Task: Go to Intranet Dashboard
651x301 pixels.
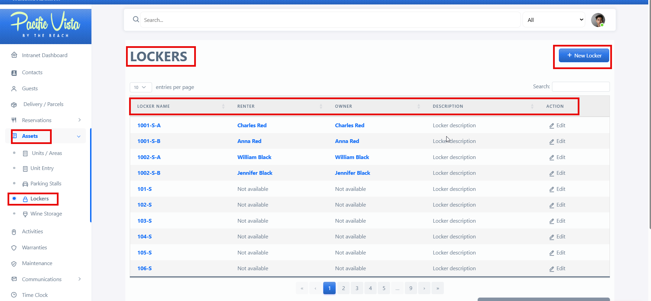Action: click(x=45, y=55)
